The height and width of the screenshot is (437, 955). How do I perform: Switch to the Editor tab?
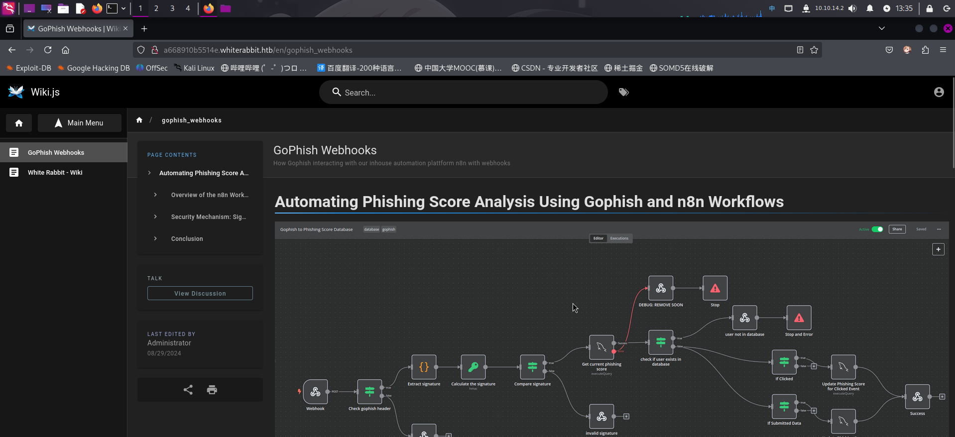[x=598, y=238]
